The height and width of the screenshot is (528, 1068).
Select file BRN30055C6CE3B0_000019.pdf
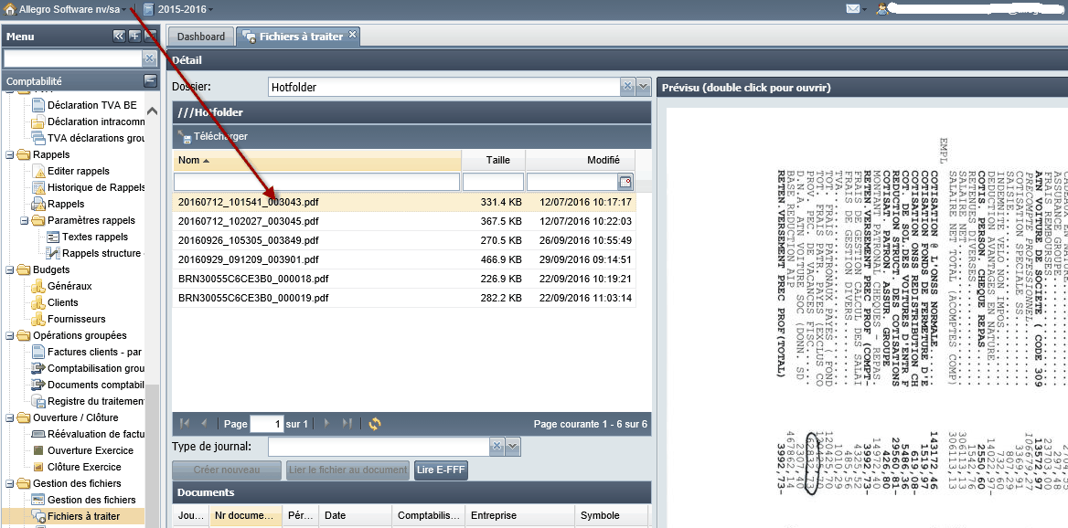tap(404, 297)
